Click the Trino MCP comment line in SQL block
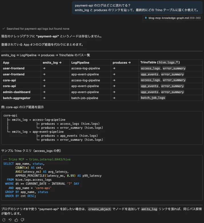Viewport: 204px width, 223px height. [x=37, y=159]
